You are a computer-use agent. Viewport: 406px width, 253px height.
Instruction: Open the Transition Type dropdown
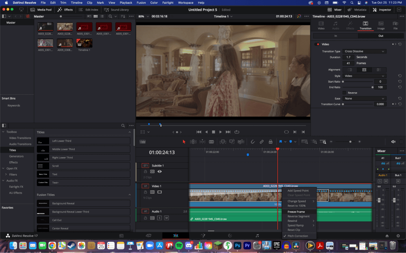pos(364,51)
